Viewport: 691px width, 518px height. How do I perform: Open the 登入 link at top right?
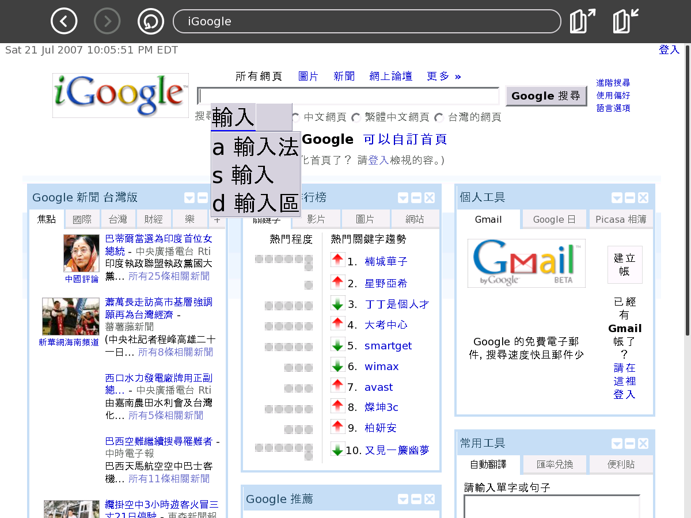pos(669,50)
